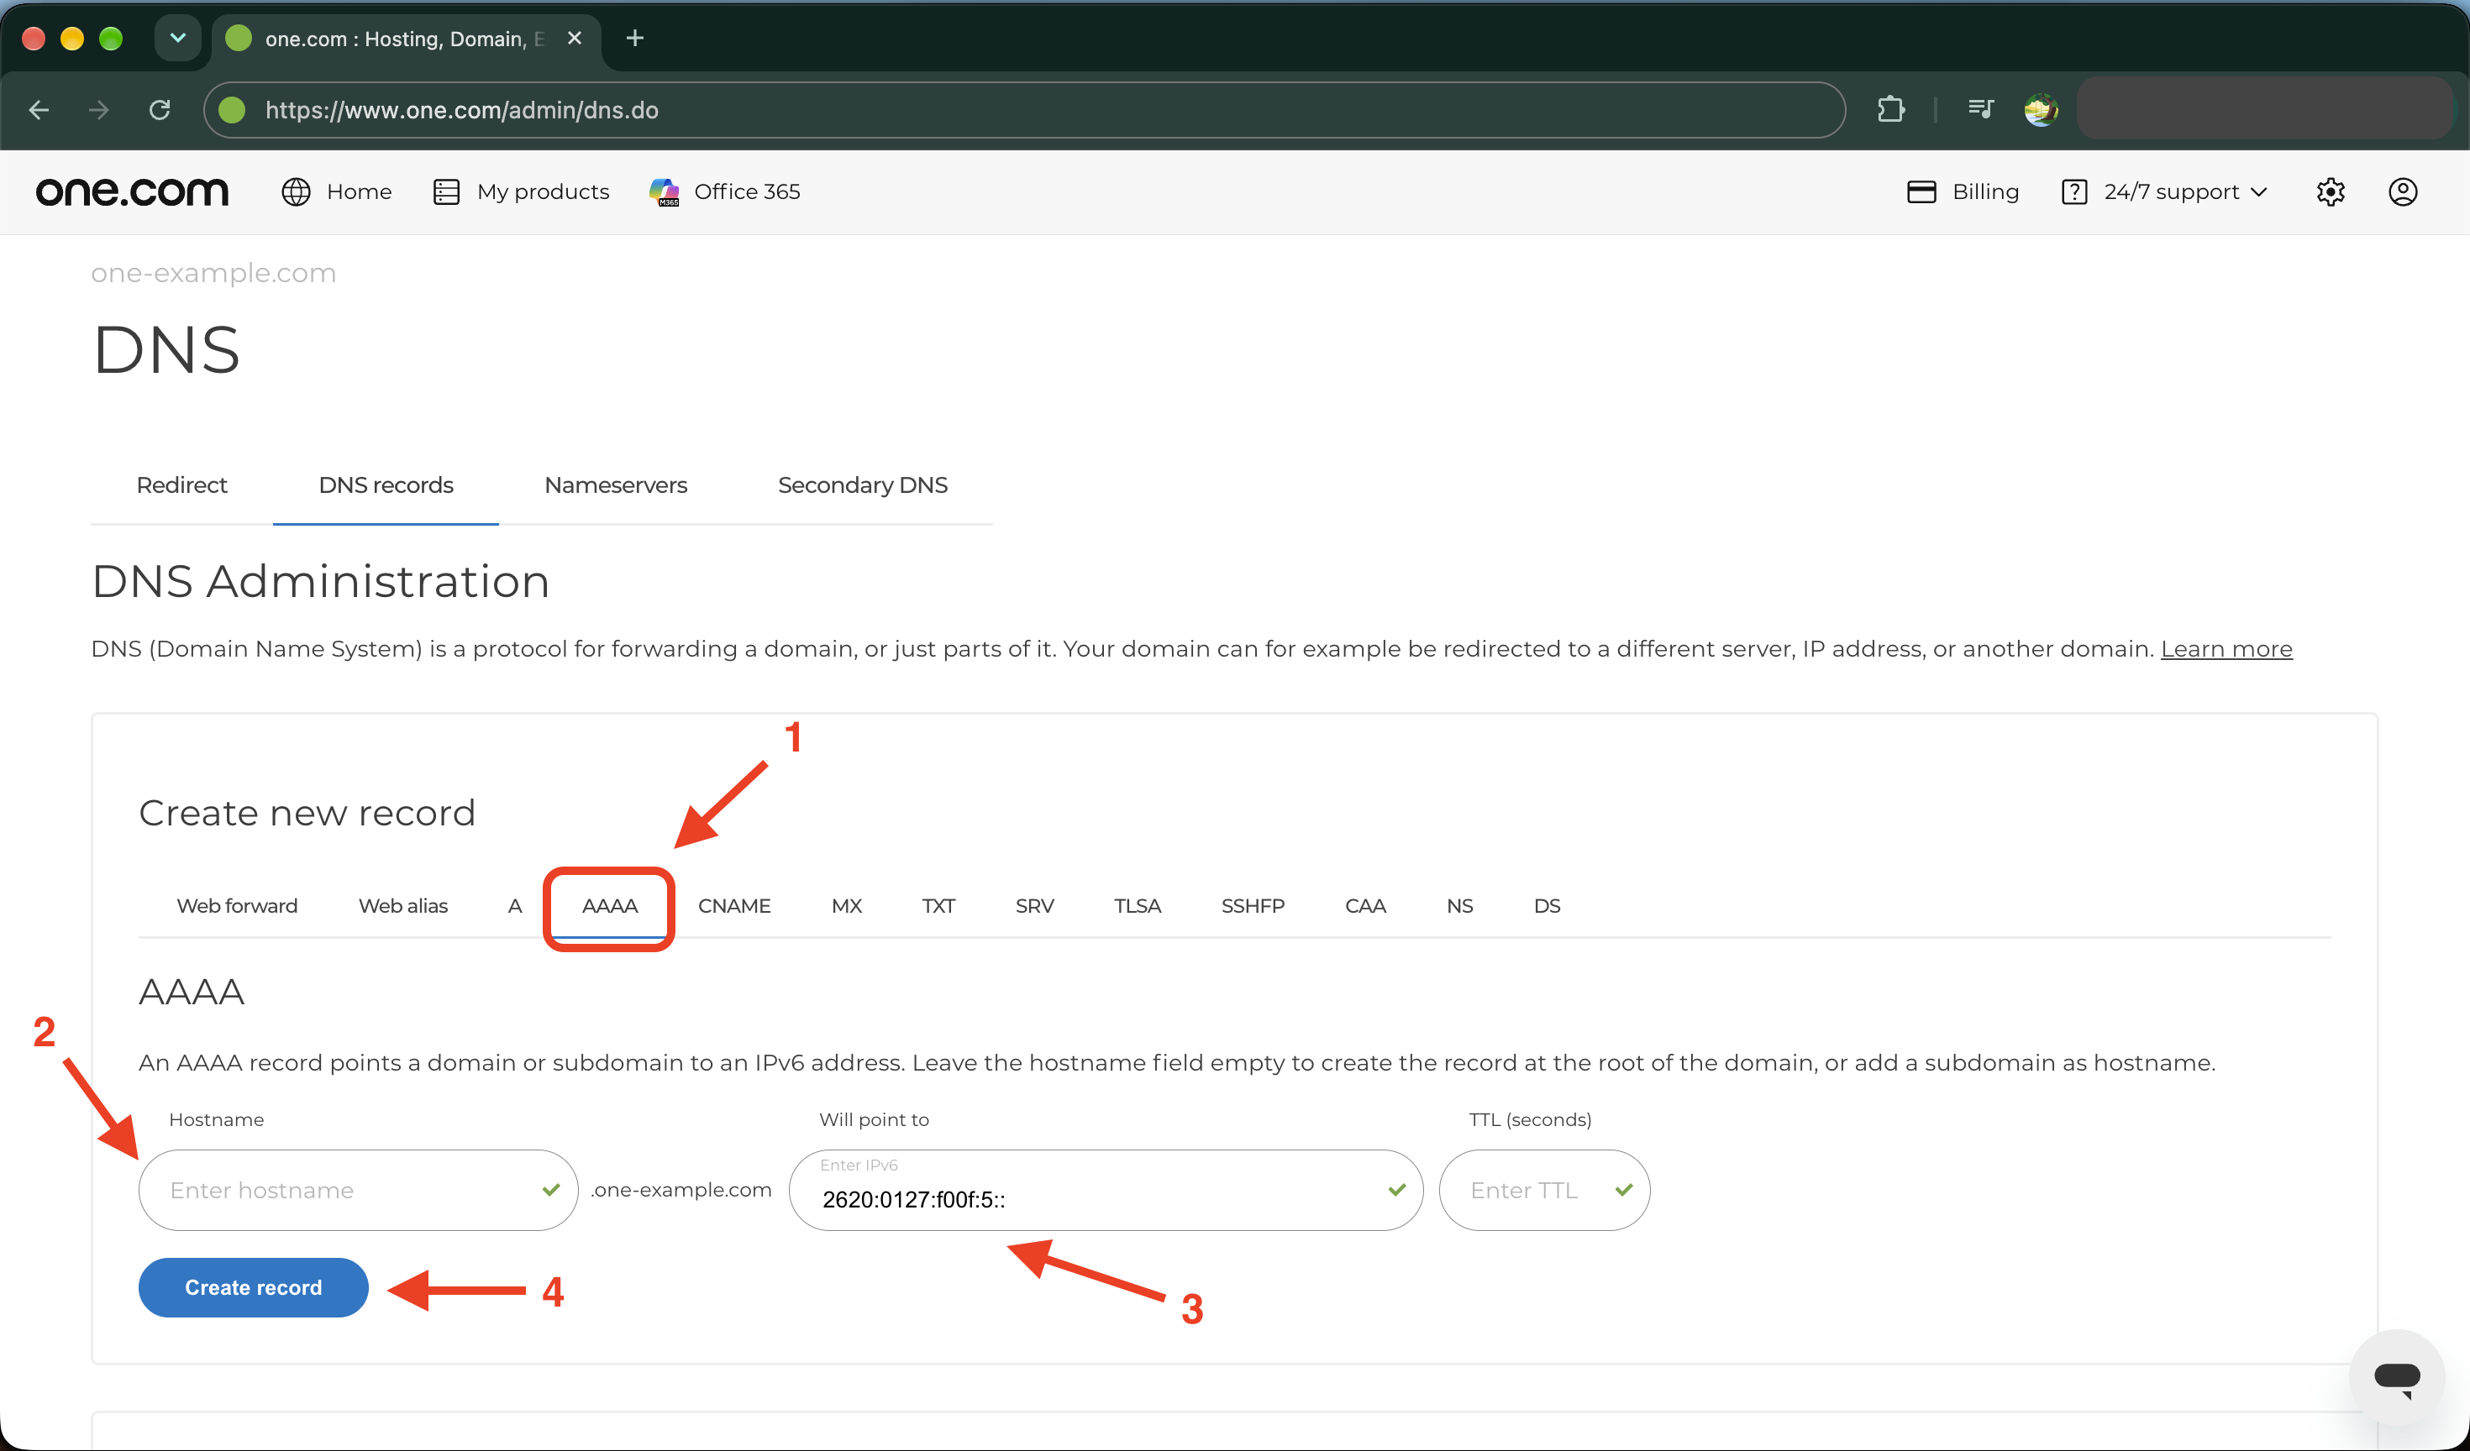Viewport: 2470px width, 1451px height.
Task: Select the AAAA record type
Action: click(x=610, y=905)
